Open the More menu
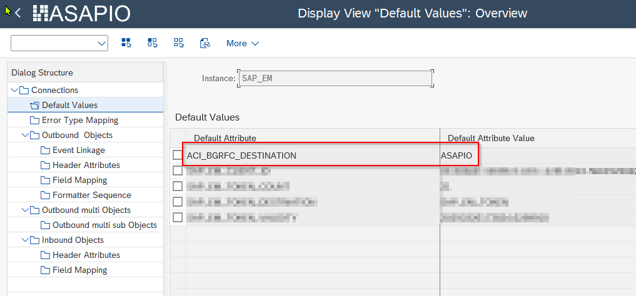The image size is (636, 296). tap(243, 43)
